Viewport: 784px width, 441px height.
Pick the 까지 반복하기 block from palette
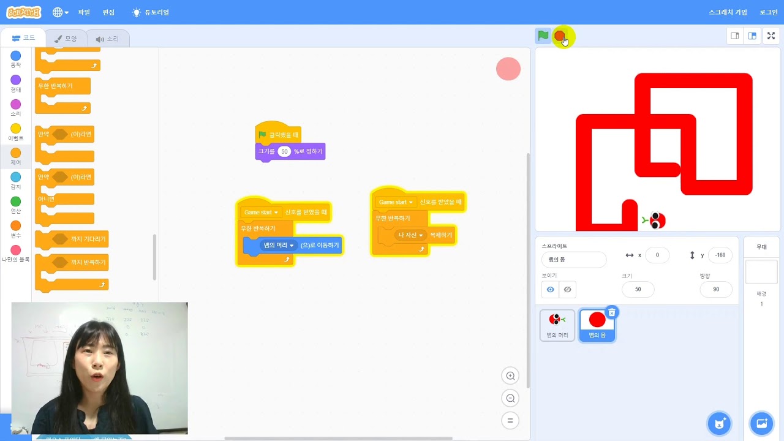pos(72,262)
